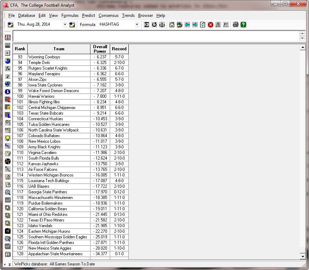The image size is (309, 270).
Task: Open the Formulas menu
Action: (x=70, y=15)
